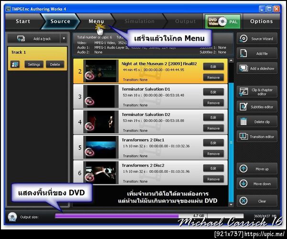This screenshot has width=287, height=239.
Task: Click the 'Terminator Salvation D1' title
Action: tap(146, 89)
